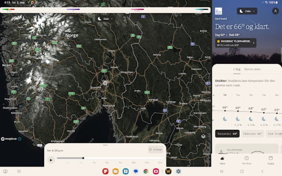
Task: Select the Vind chip
Action: tap(274, 133)
